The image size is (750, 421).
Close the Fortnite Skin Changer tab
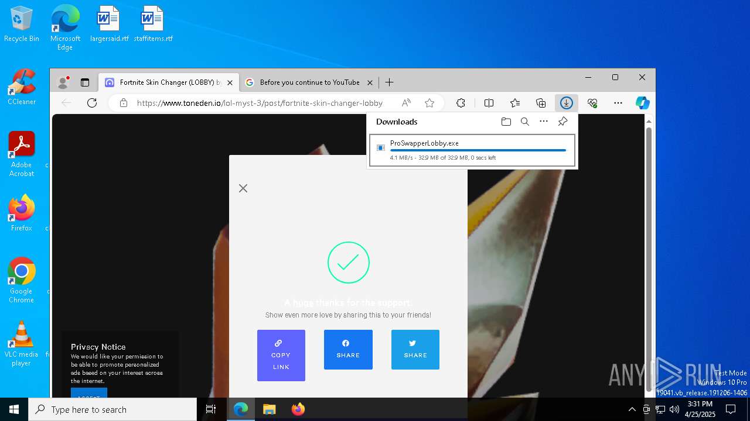tap(230, 82)
